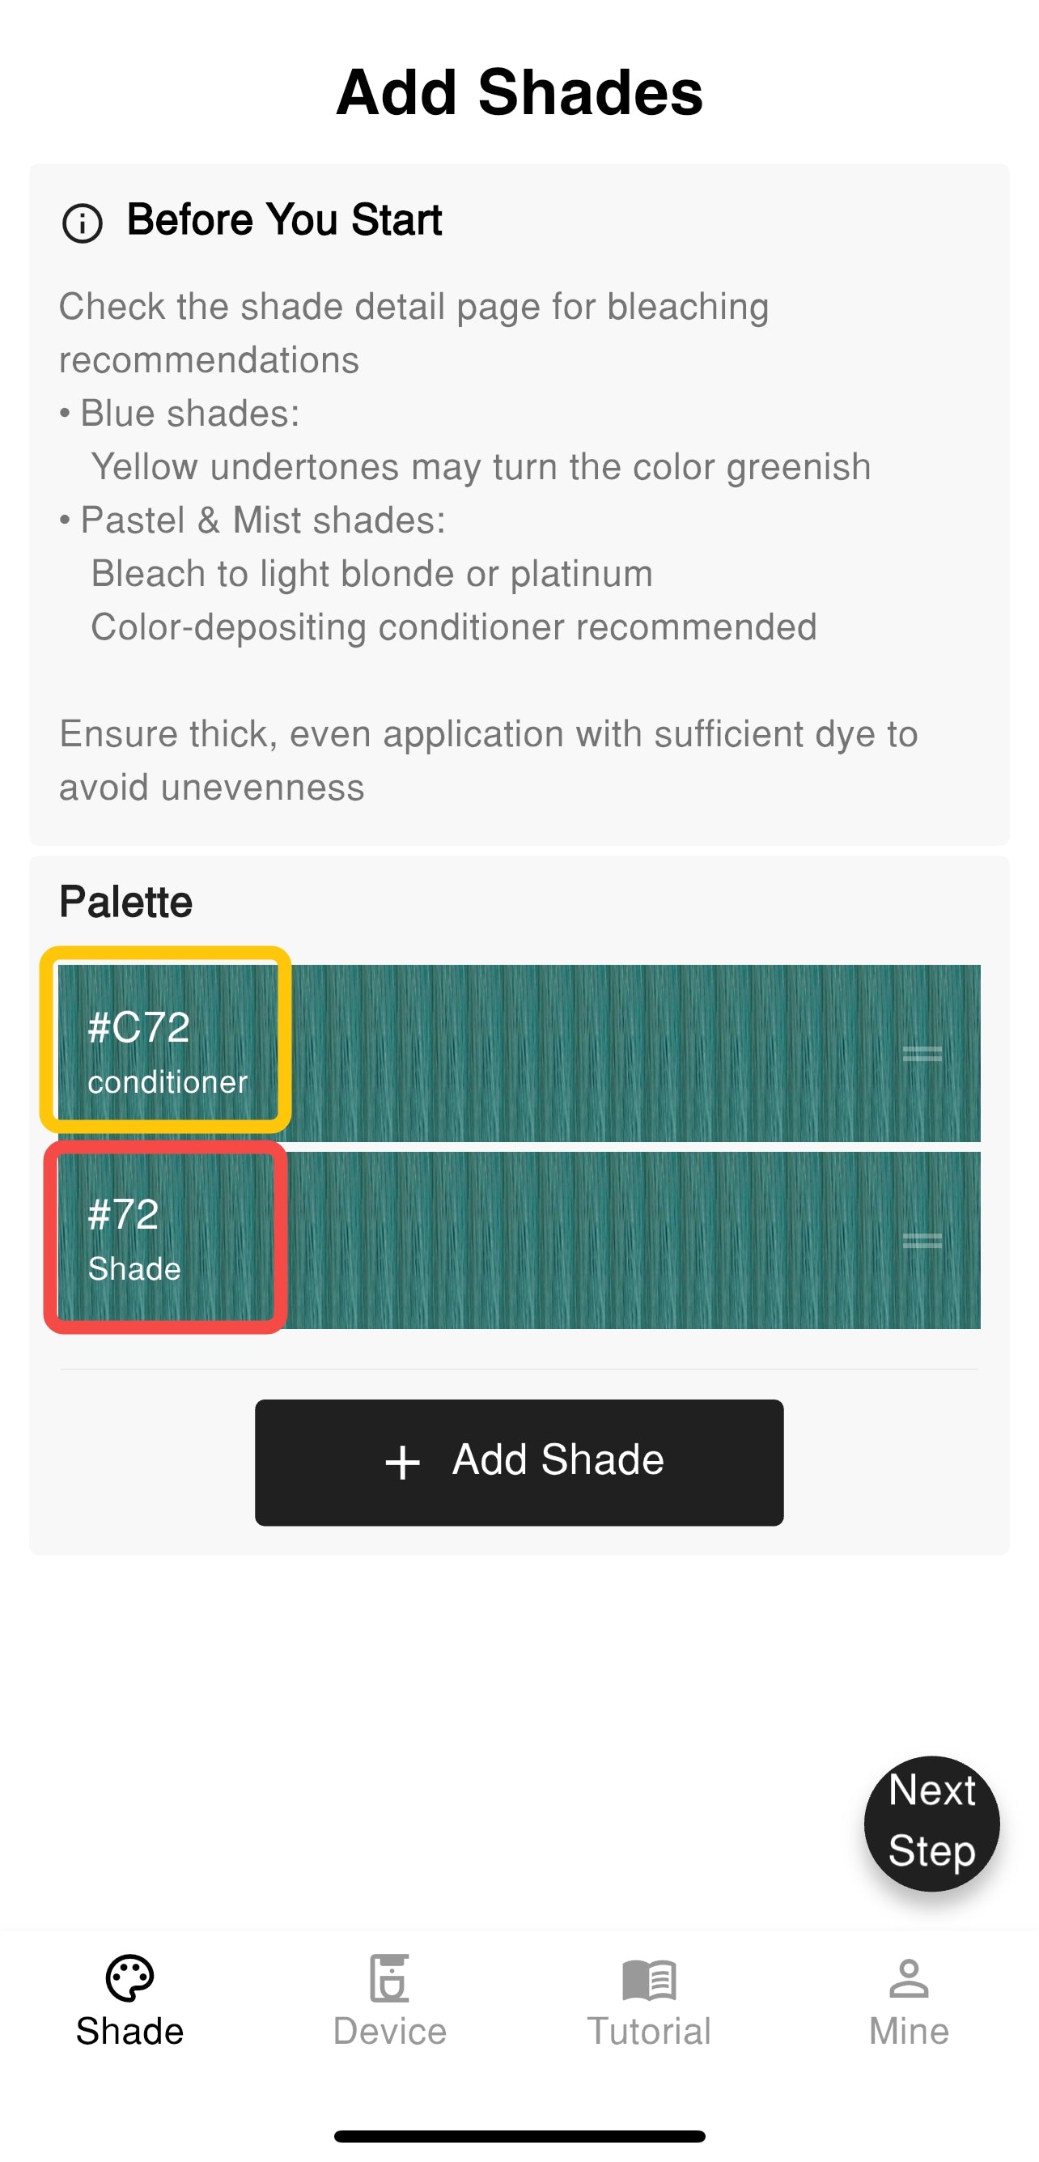The image size is (1039, 2162).
Task: Select the #C72 conditioner swatch
Action: pyautogui.click(x=166, y=1039)
